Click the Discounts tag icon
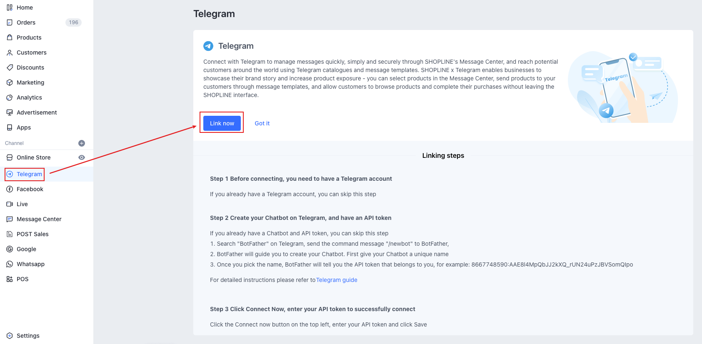This screenshot has height=344, width=702. (10, 67)
